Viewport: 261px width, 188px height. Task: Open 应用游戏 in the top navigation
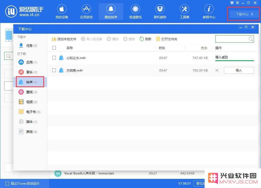(86, 11)
